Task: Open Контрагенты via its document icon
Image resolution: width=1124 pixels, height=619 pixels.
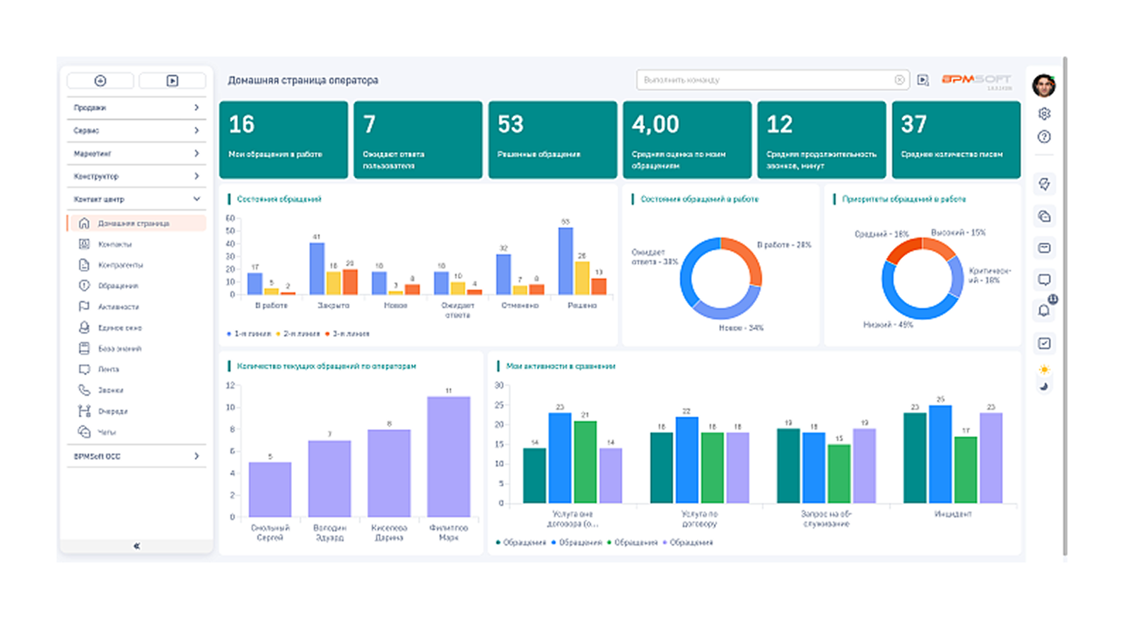Action: 84,265
